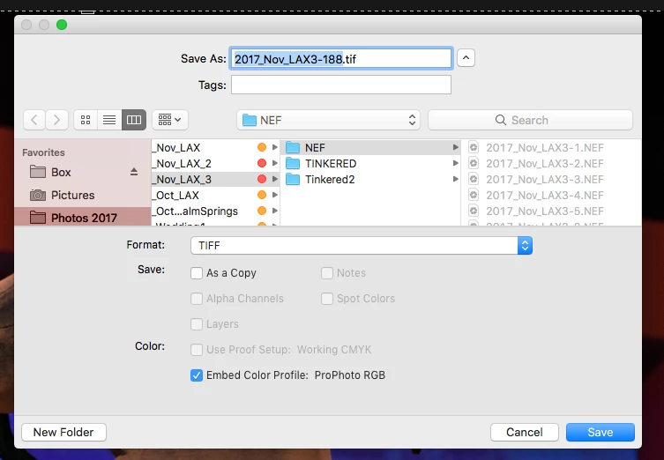Switch to list view

[109, 120]
